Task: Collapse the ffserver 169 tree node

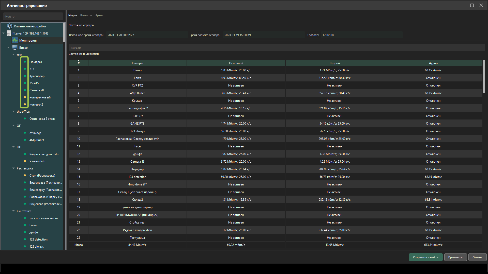Action: pyautogui.click(x=3, y=33)
